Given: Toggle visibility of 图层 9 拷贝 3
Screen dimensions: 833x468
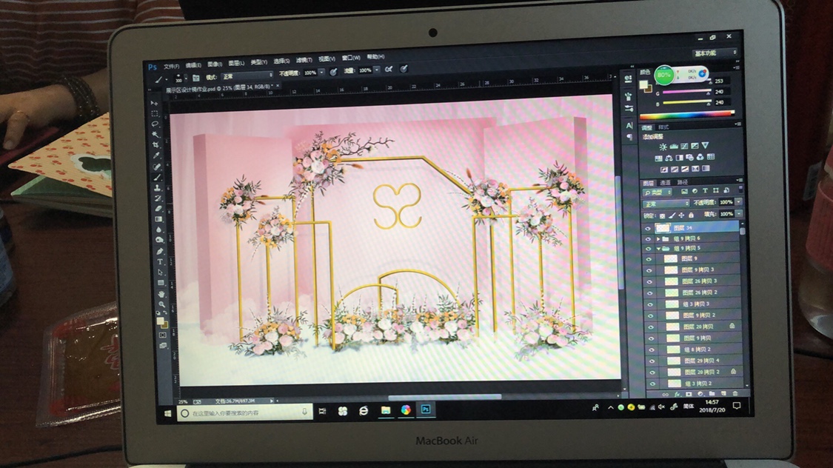Looking at the screenshot, I should pos(649,270).
